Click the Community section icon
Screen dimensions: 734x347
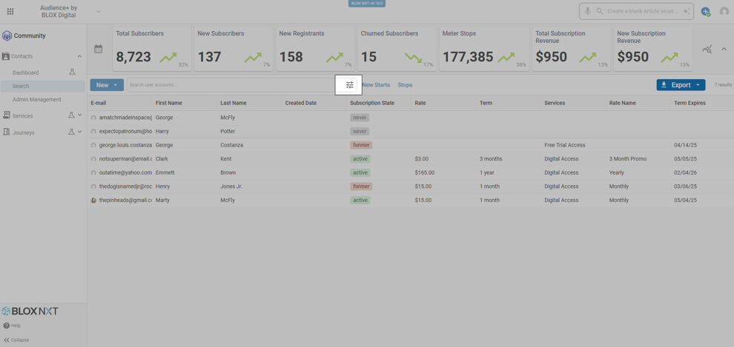click(x=7, y=36)
